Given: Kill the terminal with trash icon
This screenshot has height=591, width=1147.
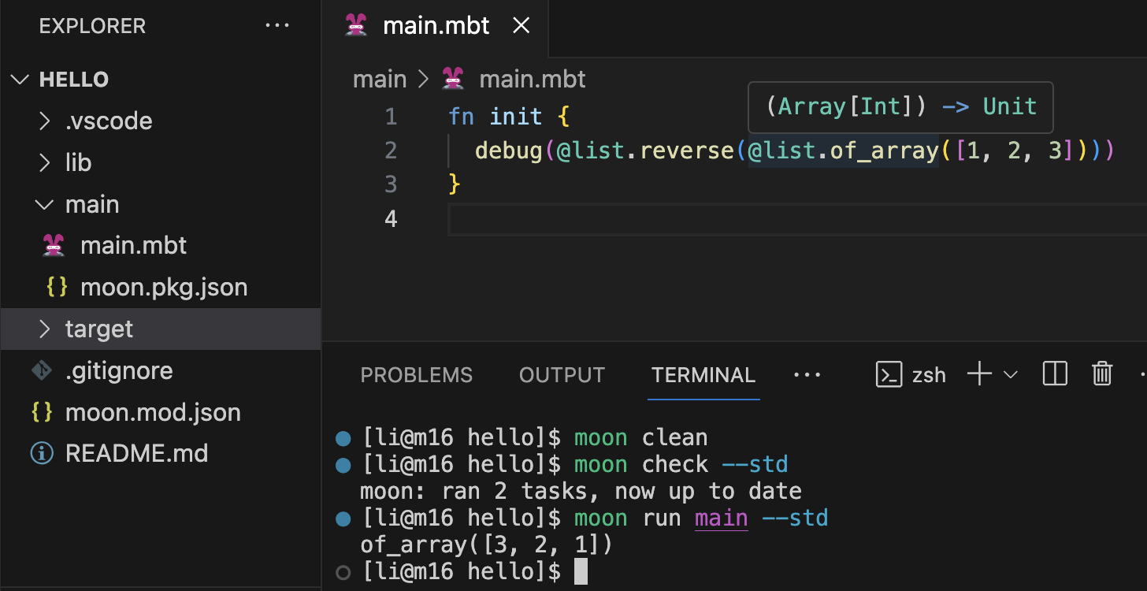Looking at the screenshot, I should [1101, 374].
